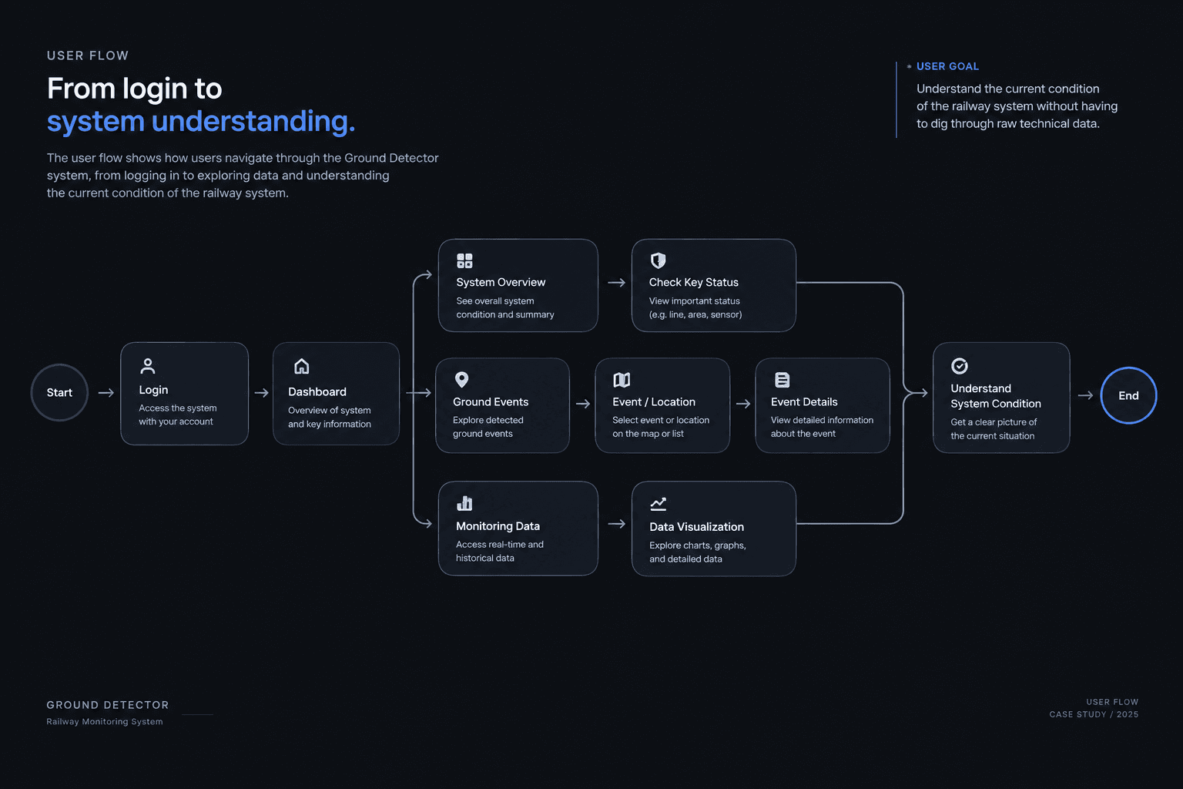Click "See overall system condition and summary" text

[505, 307]
